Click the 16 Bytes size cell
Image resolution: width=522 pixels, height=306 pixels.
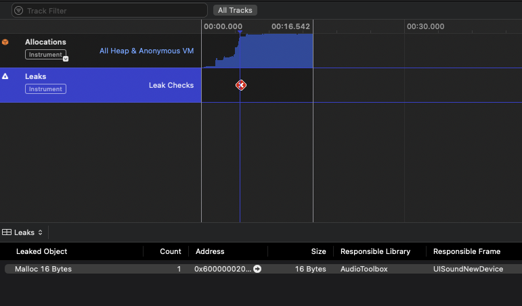(310, 269)
